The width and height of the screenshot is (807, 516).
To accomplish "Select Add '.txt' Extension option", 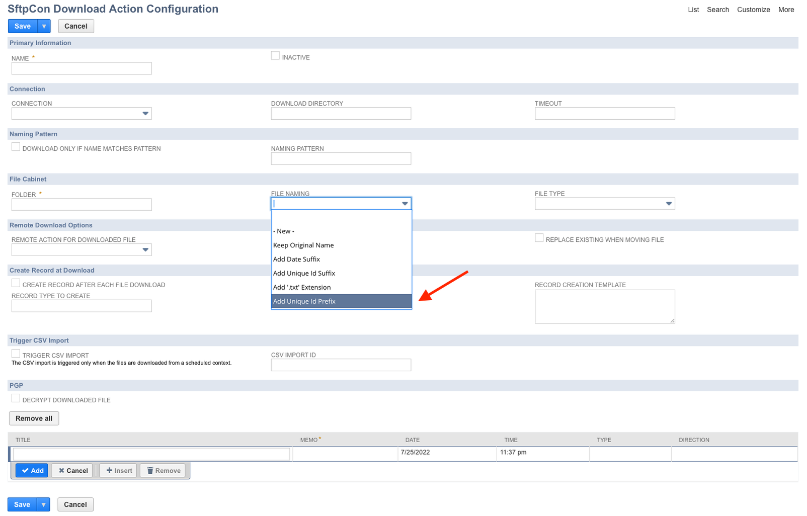I will point(341,288).
